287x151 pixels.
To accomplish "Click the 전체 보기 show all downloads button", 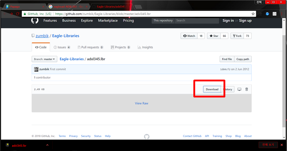I will 268,145.
